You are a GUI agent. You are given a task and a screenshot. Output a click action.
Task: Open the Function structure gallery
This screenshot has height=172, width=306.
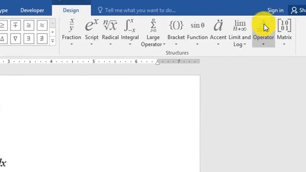(197, 32)
